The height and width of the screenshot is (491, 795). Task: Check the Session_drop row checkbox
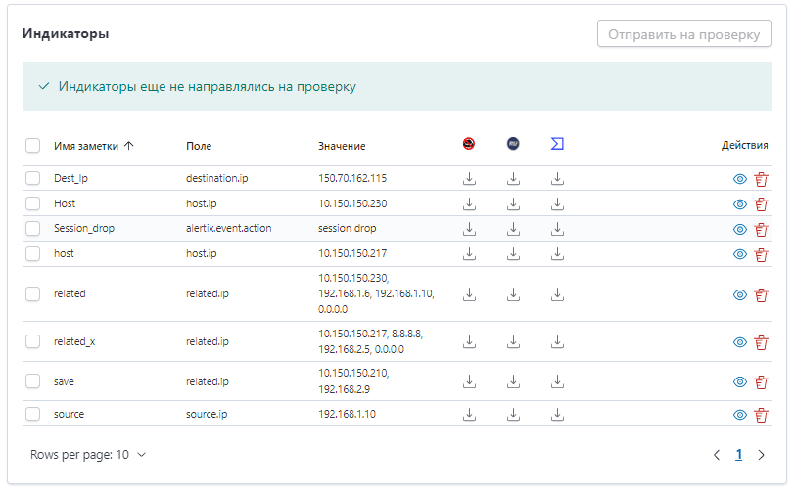point(33,229)
